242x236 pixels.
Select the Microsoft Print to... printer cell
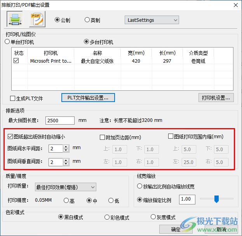coord(51,61)
